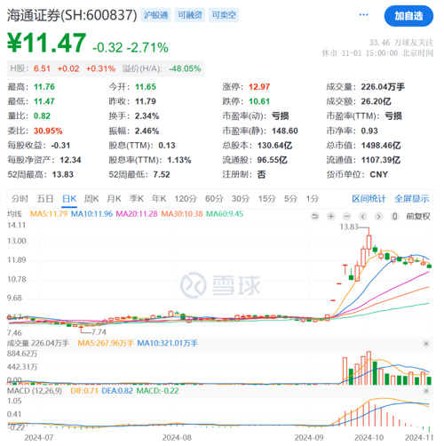Screen dimensions: 444x446
Task: Click the 可卖空 tag
Action: click(x=224, y=15)
